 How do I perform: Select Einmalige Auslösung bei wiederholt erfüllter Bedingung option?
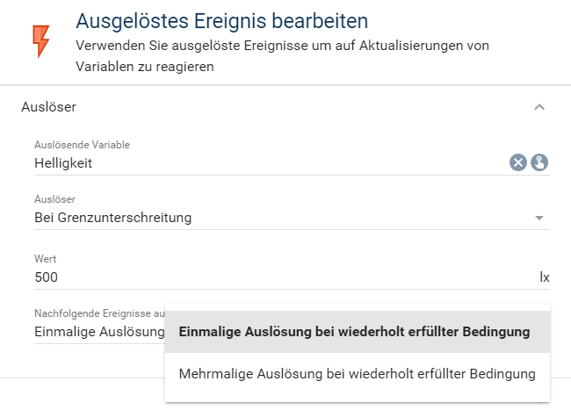coord(354,332)
